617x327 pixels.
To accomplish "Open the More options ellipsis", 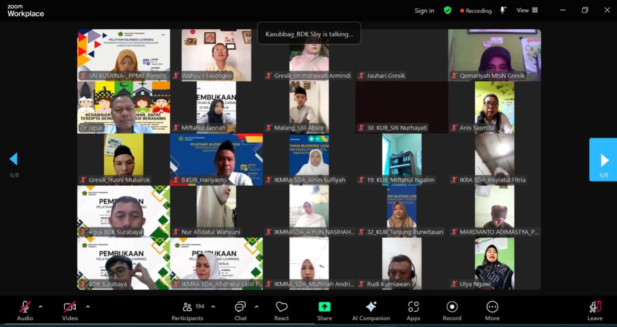I will click(492, 307).
